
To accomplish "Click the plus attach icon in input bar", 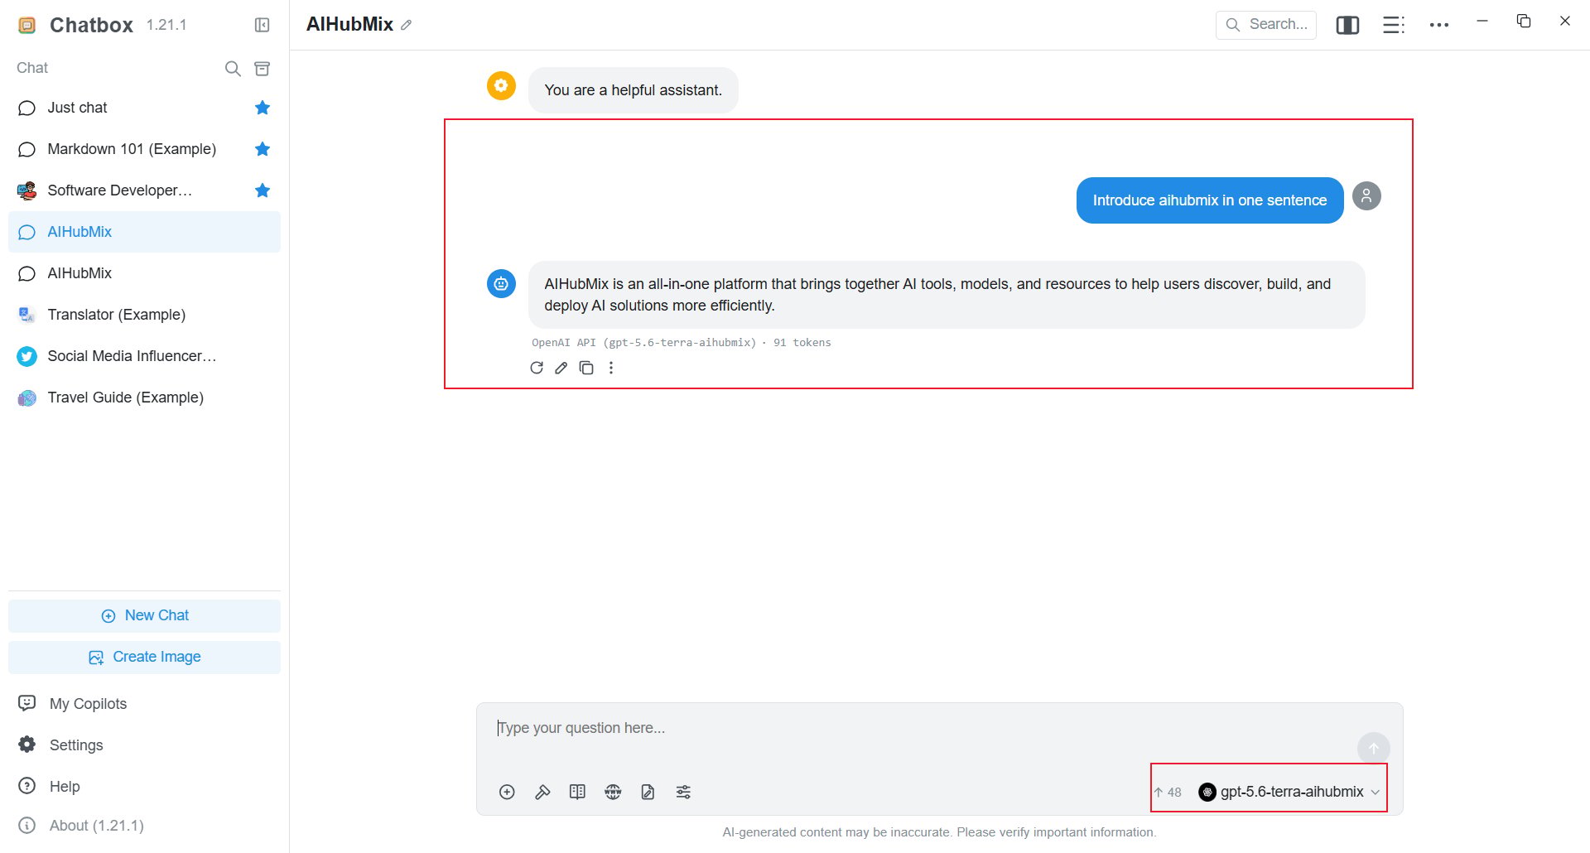I will (x=507, y=793).
